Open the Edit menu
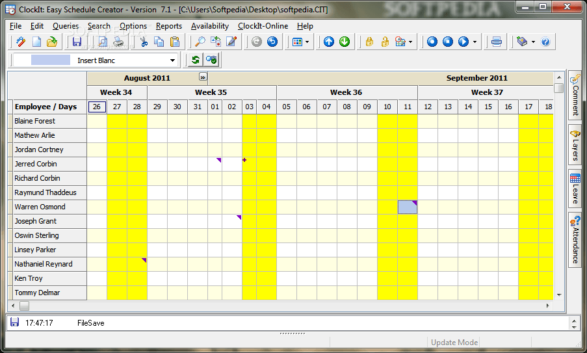 (x=37, y=26)
